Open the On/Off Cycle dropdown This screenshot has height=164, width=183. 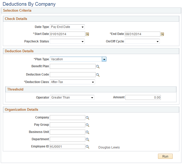[x=142, y=41]
